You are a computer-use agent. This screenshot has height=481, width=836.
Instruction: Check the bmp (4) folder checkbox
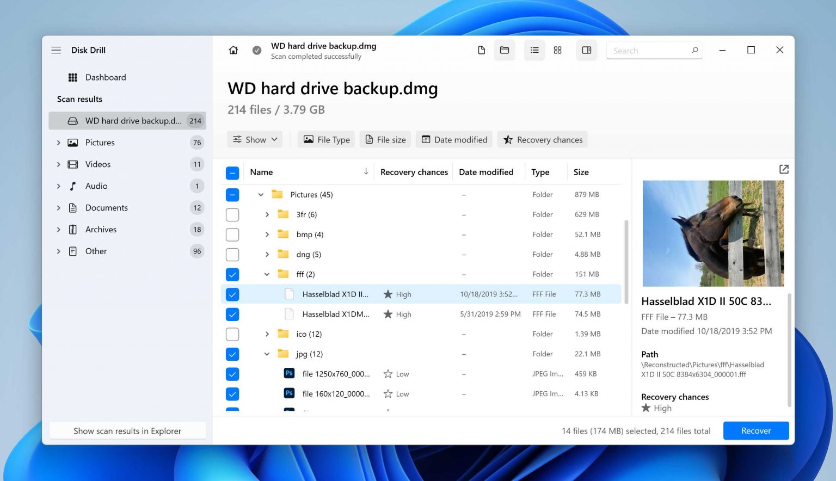[x=232, y=235]
